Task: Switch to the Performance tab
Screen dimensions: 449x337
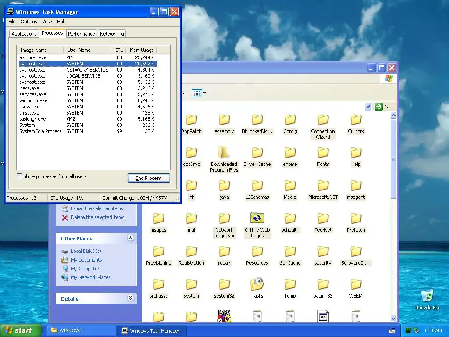Action: tap(81, 34)
